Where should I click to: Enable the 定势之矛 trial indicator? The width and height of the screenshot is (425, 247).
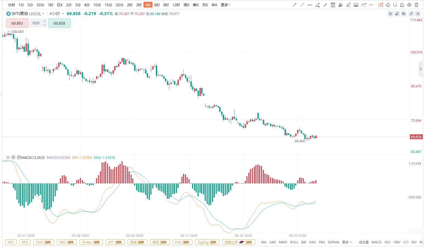point(238,242)
